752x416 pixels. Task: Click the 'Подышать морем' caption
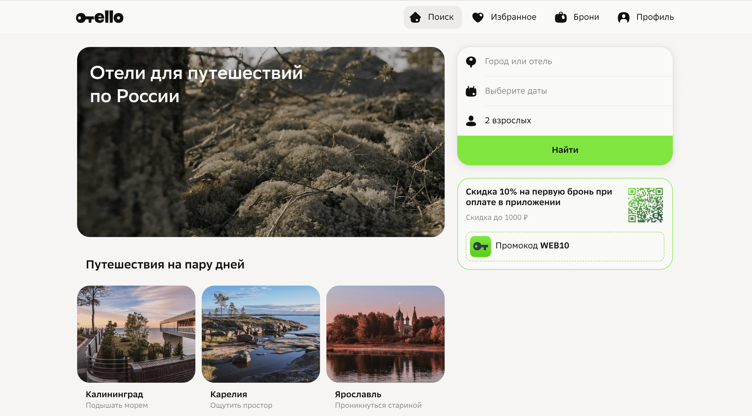pos(117,405)
